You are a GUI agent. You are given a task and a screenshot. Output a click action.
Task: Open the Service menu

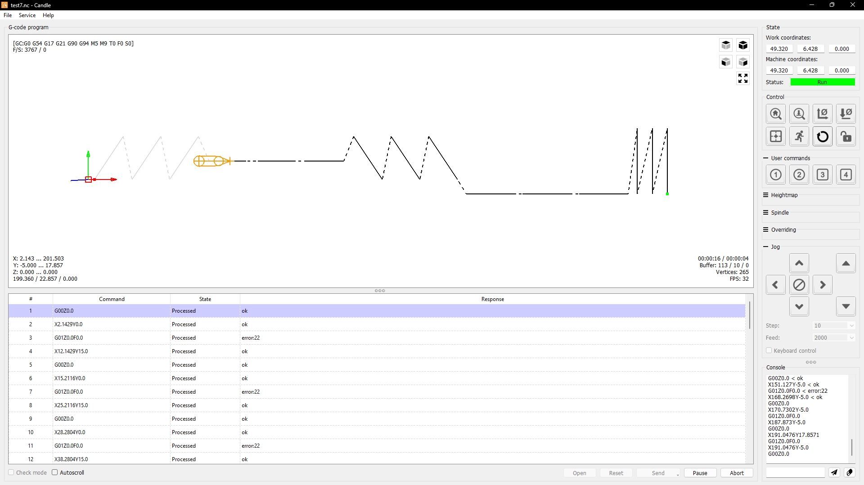click(x=27, y=15)
